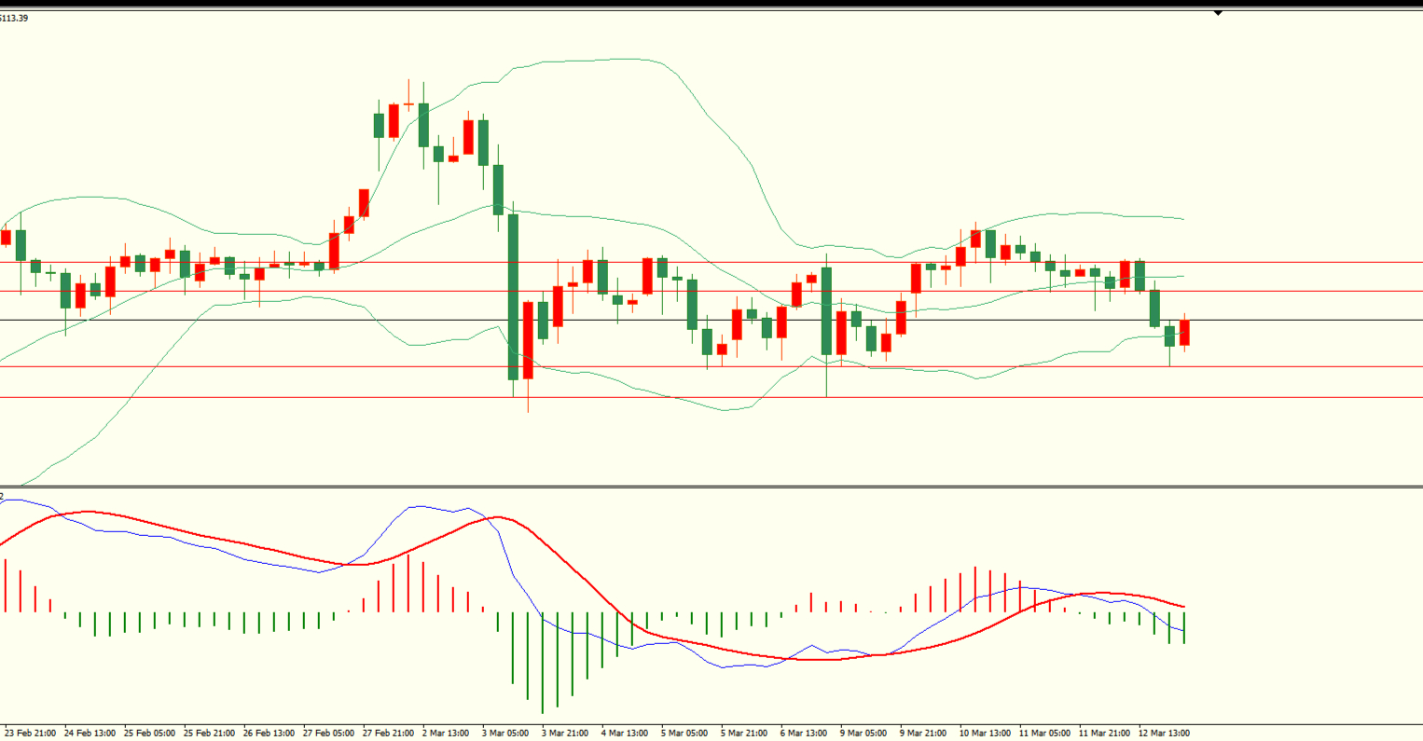The height and width of the screenshot is (741, 1423).
Task: Click the '12 Mar 13:00' time axis label
Action: click(1164, 734)
